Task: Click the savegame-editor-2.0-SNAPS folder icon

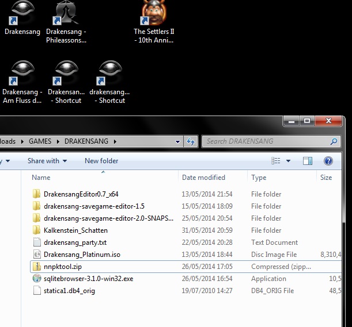Action: [37, 218]
